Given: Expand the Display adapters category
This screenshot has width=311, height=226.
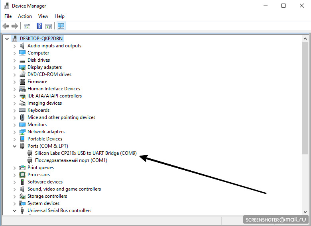Looking at the screenshot, I should click(x=15, y=67).
